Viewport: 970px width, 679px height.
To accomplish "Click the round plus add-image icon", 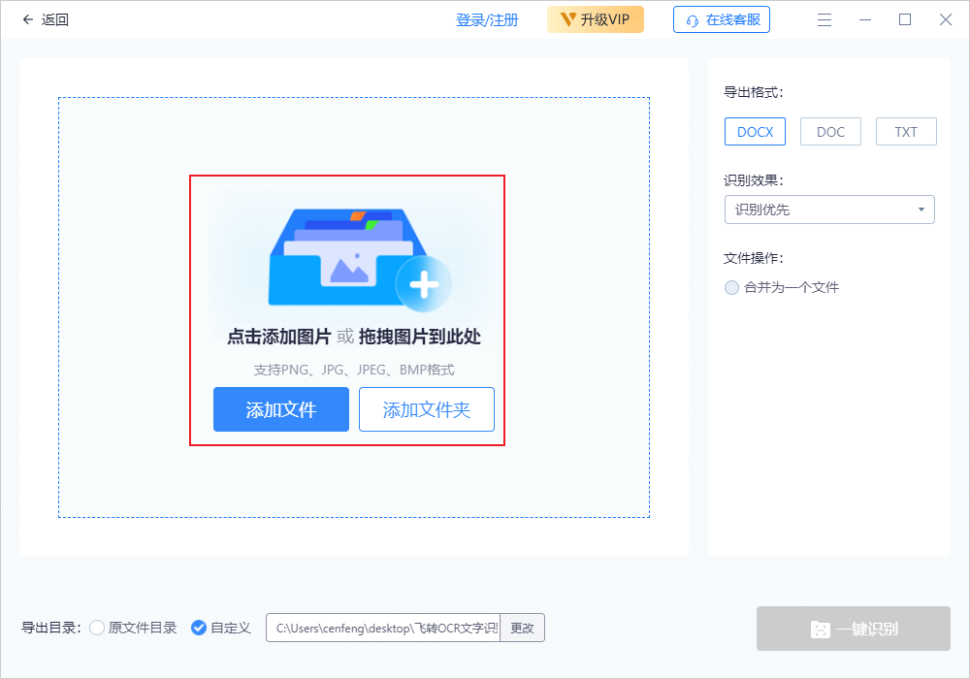I will point(424,284).
